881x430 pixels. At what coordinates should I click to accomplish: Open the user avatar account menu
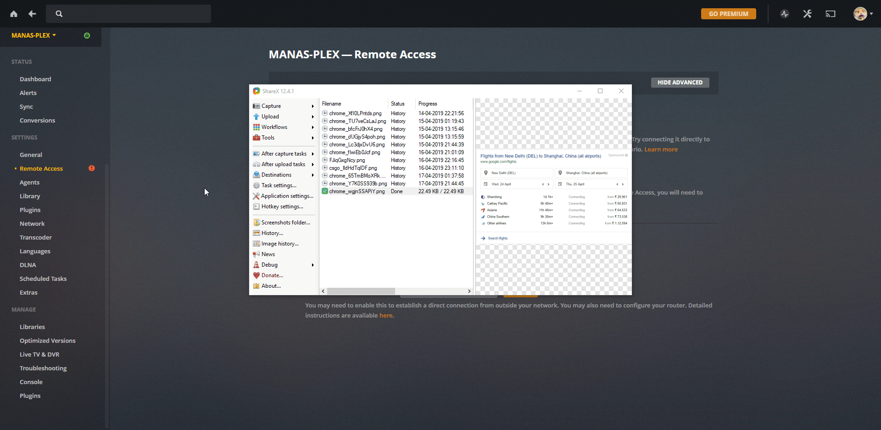[x=863, y=14]
